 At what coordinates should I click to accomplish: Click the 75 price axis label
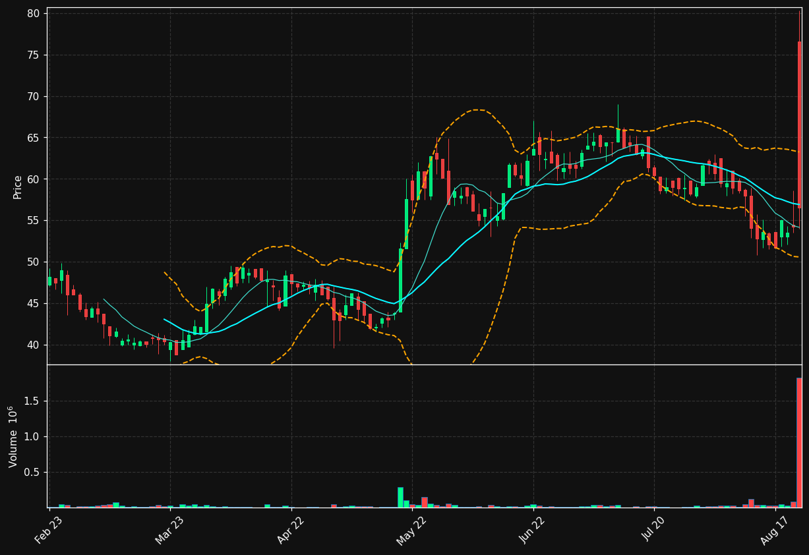point(34,55)
